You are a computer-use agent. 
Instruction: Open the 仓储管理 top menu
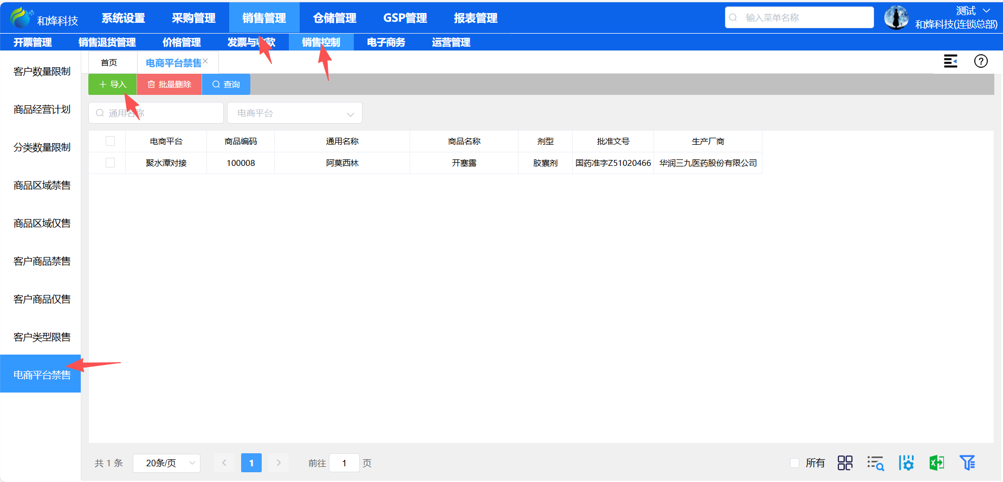(x=334, y=18)
